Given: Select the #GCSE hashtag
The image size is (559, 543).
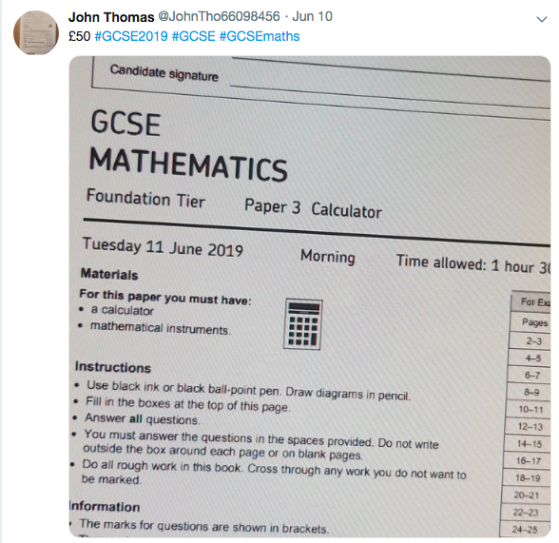Looking at the screenshot, I should click(194, 36).
